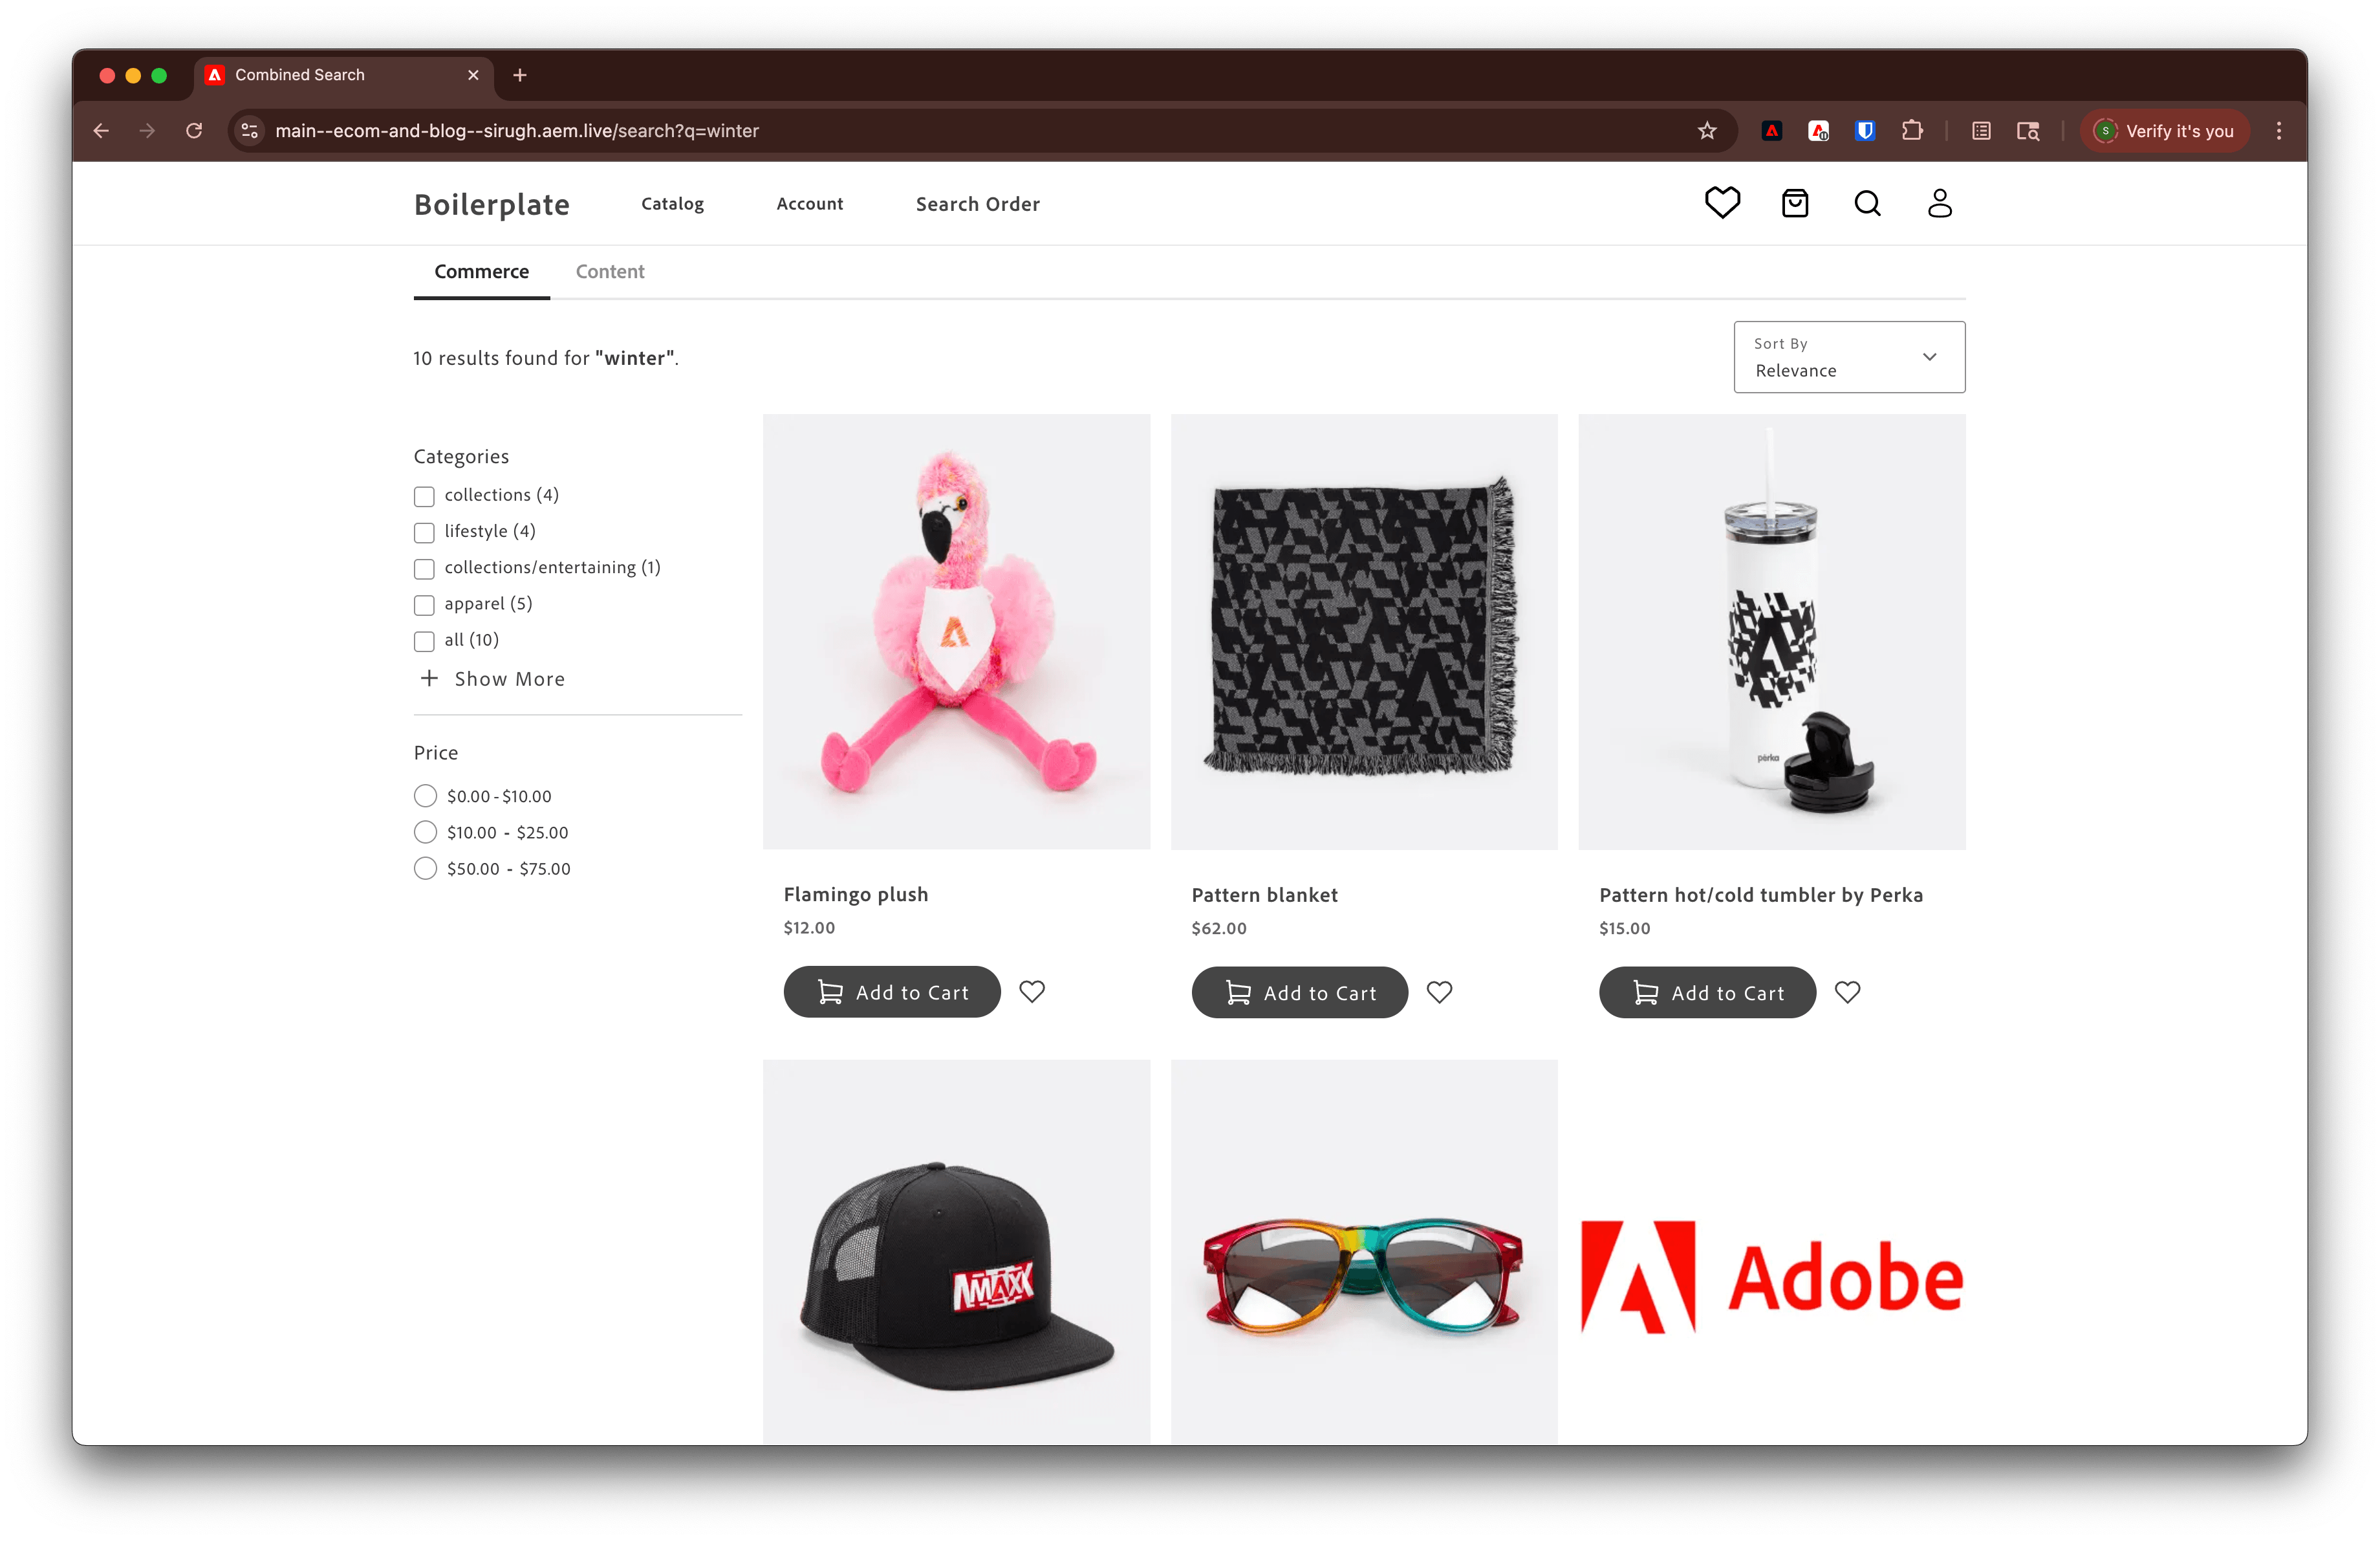Bookmark the page with the star icon
Image resolution: width=2380 pixels, height=1541 pixels.
(x=1707, y=131)
